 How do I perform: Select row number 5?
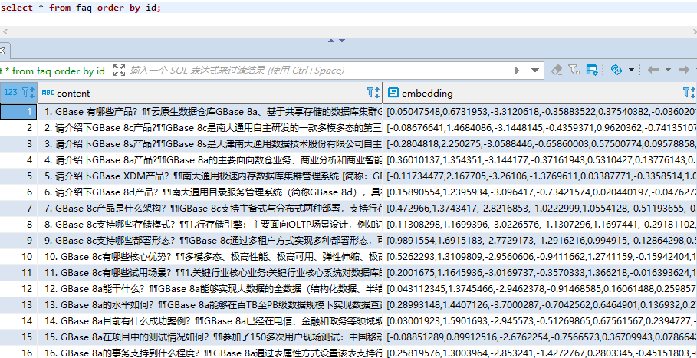tap(18, 176)
